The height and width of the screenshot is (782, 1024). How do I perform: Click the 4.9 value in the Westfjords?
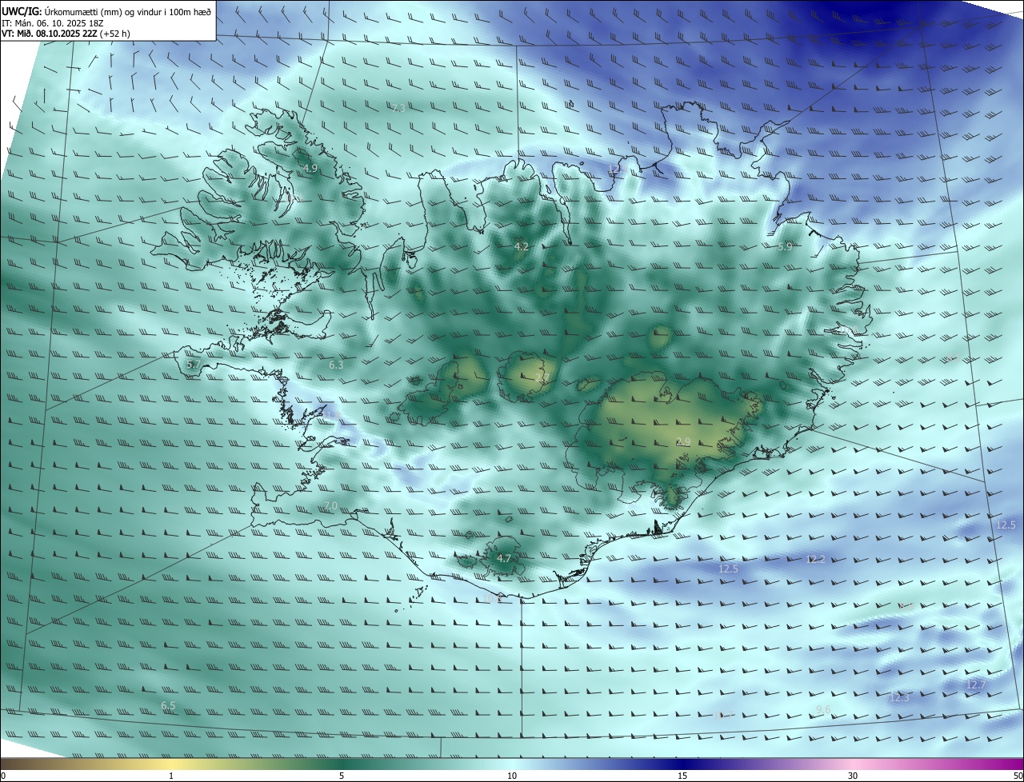pos(310,169)
